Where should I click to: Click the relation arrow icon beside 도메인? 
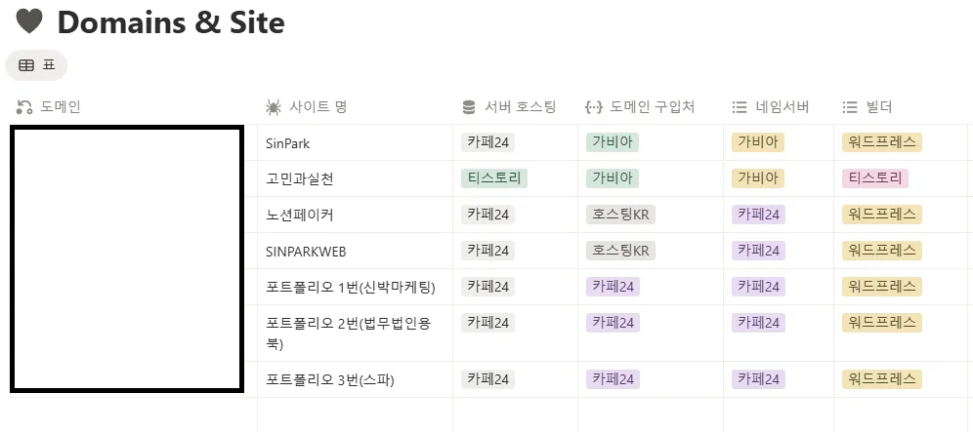(x=25, y=107)
